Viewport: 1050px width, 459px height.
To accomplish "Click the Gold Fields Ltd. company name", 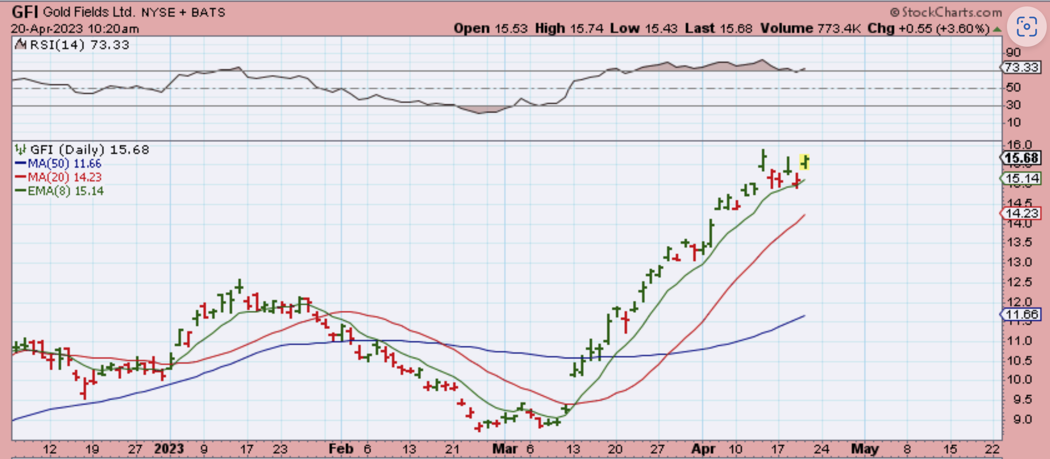I will click(89, 12).
